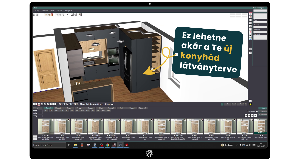Click the Front material field
300x159 pixels.
pyautogui.click(x=260, y=23)
